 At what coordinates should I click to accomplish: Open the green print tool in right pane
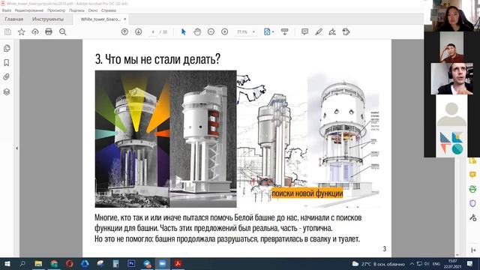pyautogui.click(x=472, y=189)
